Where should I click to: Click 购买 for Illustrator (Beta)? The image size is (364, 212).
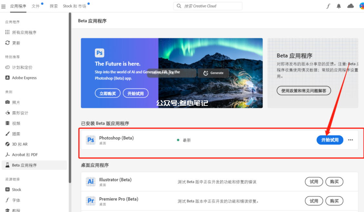tap(334, 182)
